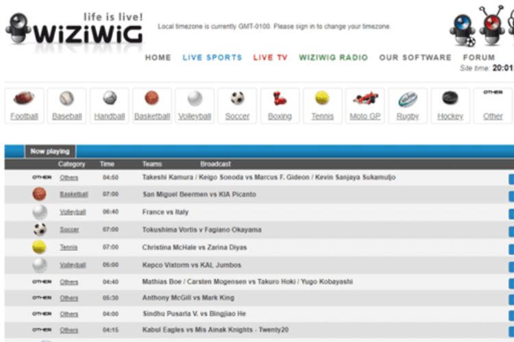Select the Baseball ball icon
Screen dimensions: 514x342
click(66, 98)
